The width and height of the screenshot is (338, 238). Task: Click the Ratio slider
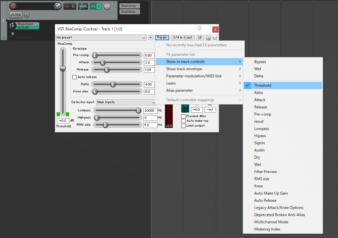[117, 84]
